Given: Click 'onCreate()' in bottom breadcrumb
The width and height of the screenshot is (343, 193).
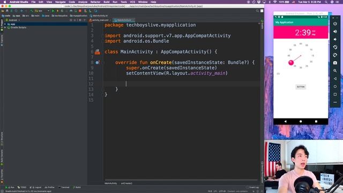Looking at the screenshot, I should point(126,183).
